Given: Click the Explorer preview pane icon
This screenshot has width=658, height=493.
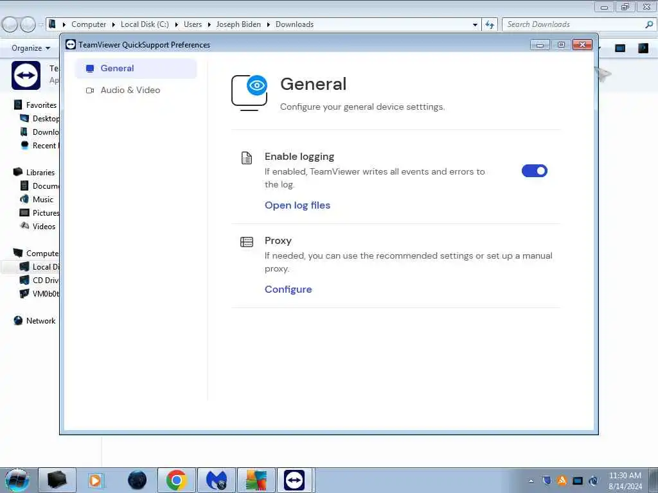Looking at the screenshot, I should (x=620, y=48).
